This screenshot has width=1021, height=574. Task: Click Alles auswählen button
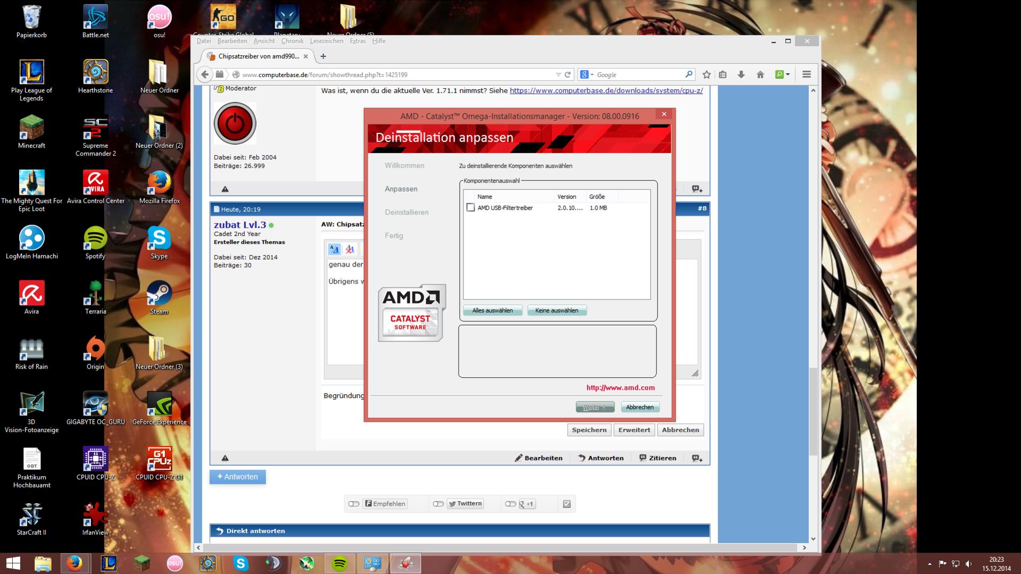[493, 311]
